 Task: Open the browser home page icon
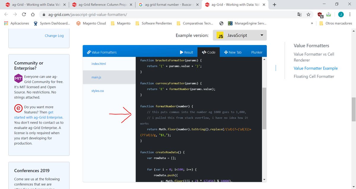(33, 14)
